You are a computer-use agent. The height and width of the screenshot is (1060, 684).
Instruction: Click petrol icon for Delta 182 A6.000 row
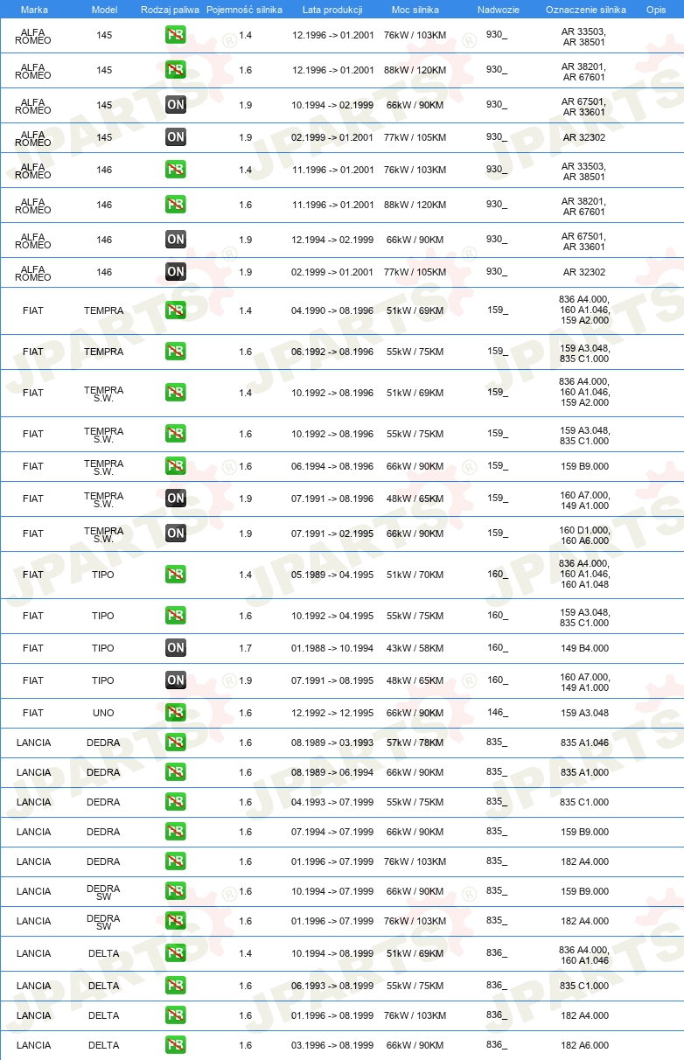(176, 1045)
